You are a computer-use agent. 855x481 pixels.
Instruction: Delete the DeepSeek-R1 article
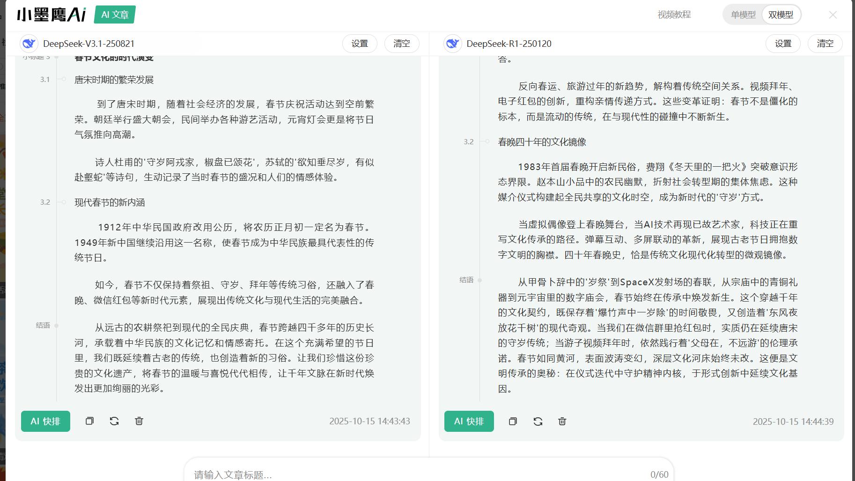tap(562, 422)
